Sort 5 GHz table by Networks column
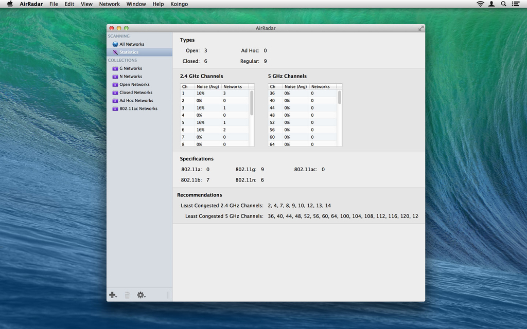The image size is (527, 329). 321,87
